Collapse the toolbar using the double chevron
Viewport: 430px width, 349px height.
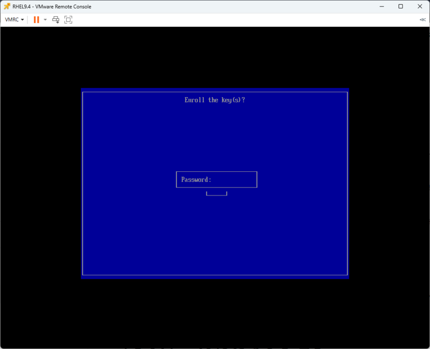coord(422,20)
